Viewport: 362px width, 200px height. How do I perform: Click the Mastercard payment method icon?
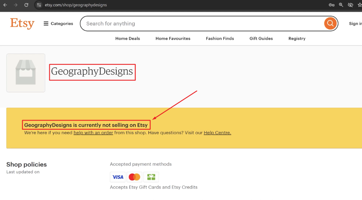134,177
